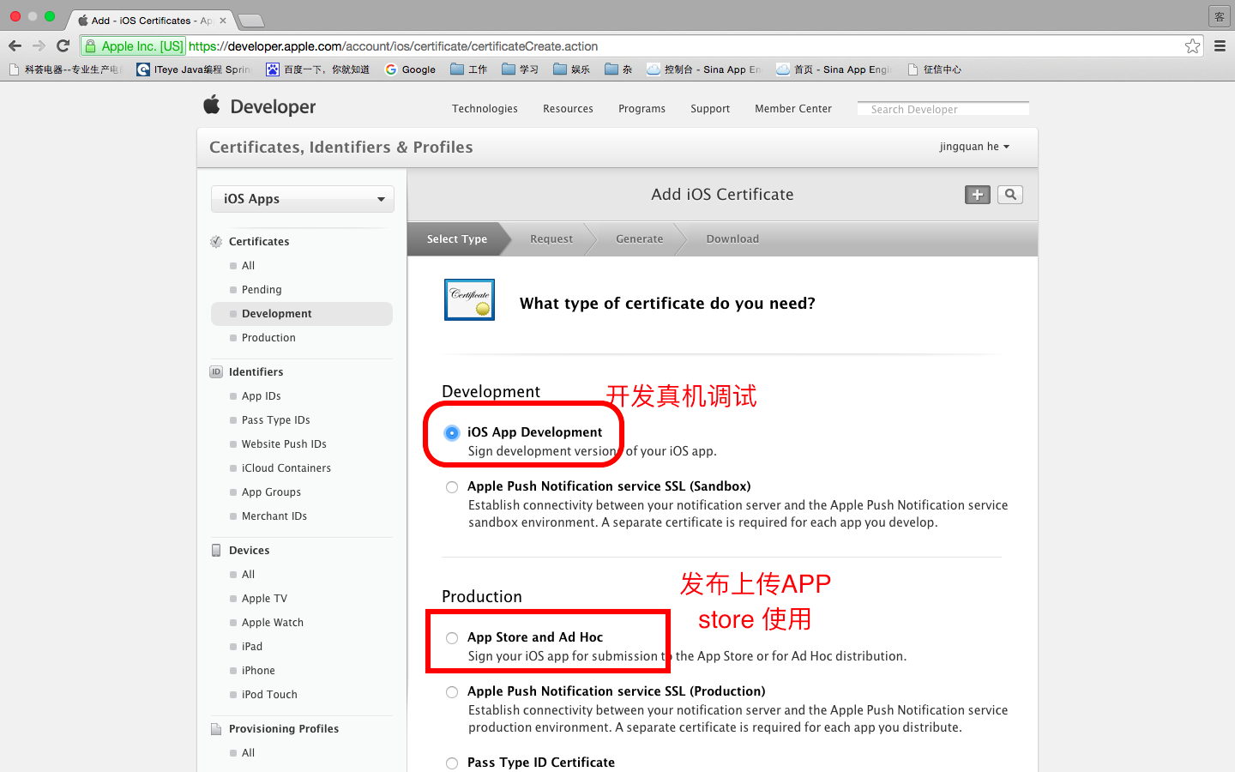The width and height of the screenshot is (1235, 772).
Task: Open the 娱乐 bookmark folder
Action: coord(571,69)
